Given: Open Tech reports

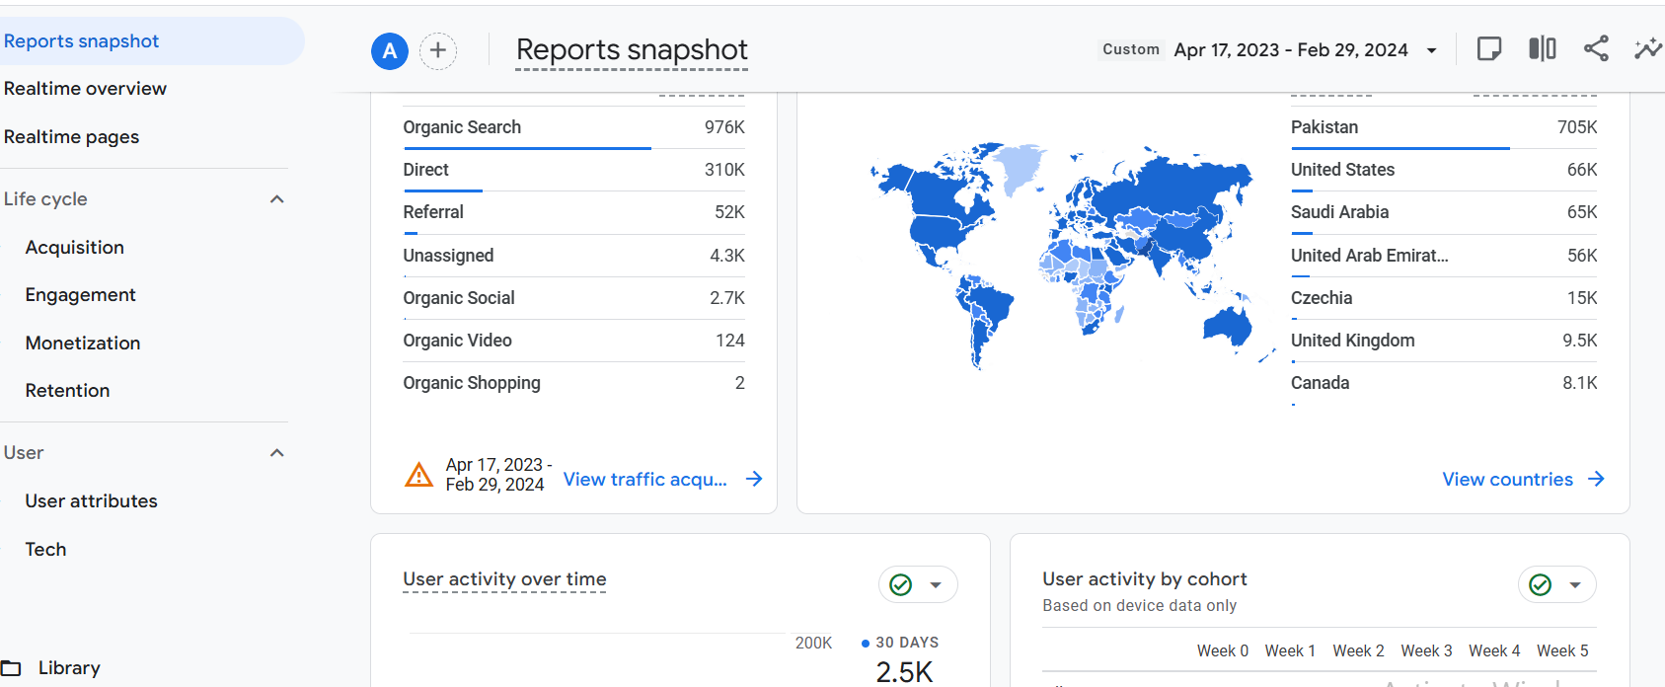Looking at the screenshot, I should point(45,550).
